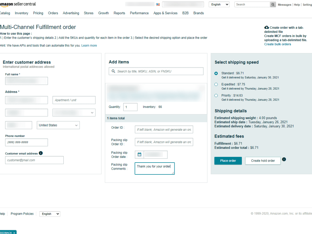Click the Place order button
Screen dimensions: 312x234
click(228, 161)
